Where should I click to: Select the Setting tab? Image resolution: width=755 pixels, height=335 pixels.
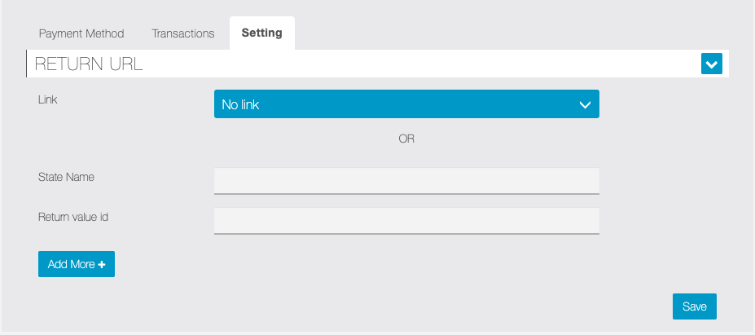[262, 33]
